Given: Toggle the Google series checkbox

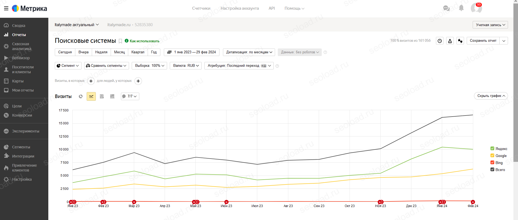Looking at the screenshot, I should pyautogui.click(x=492, y=155).
